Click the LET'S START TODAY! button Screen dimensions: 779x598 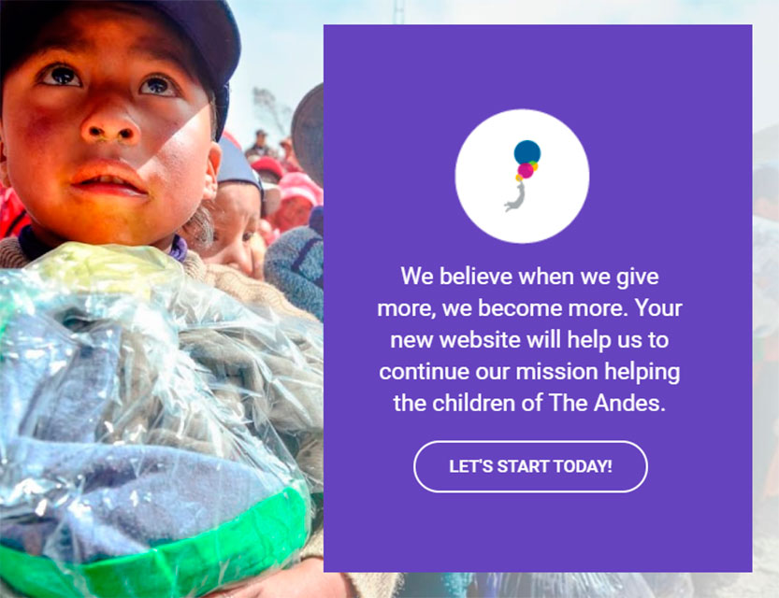click(x=530, y=466)
